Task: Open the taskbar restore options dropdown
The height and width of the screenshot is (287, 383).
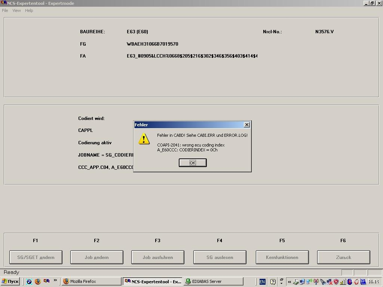Action: point(281,281)
